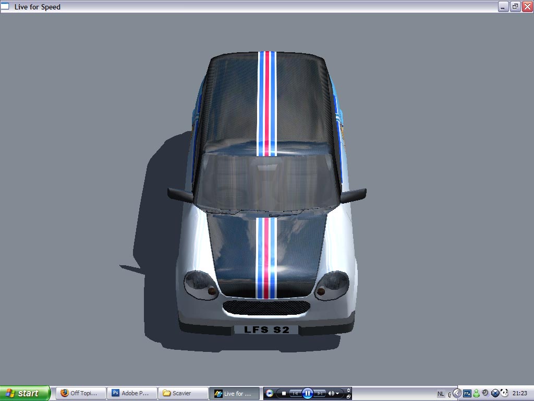Restore down the Live for Speed window
Image resolution: width=534 pixels, height=401 pixels.
pos(515,6)
